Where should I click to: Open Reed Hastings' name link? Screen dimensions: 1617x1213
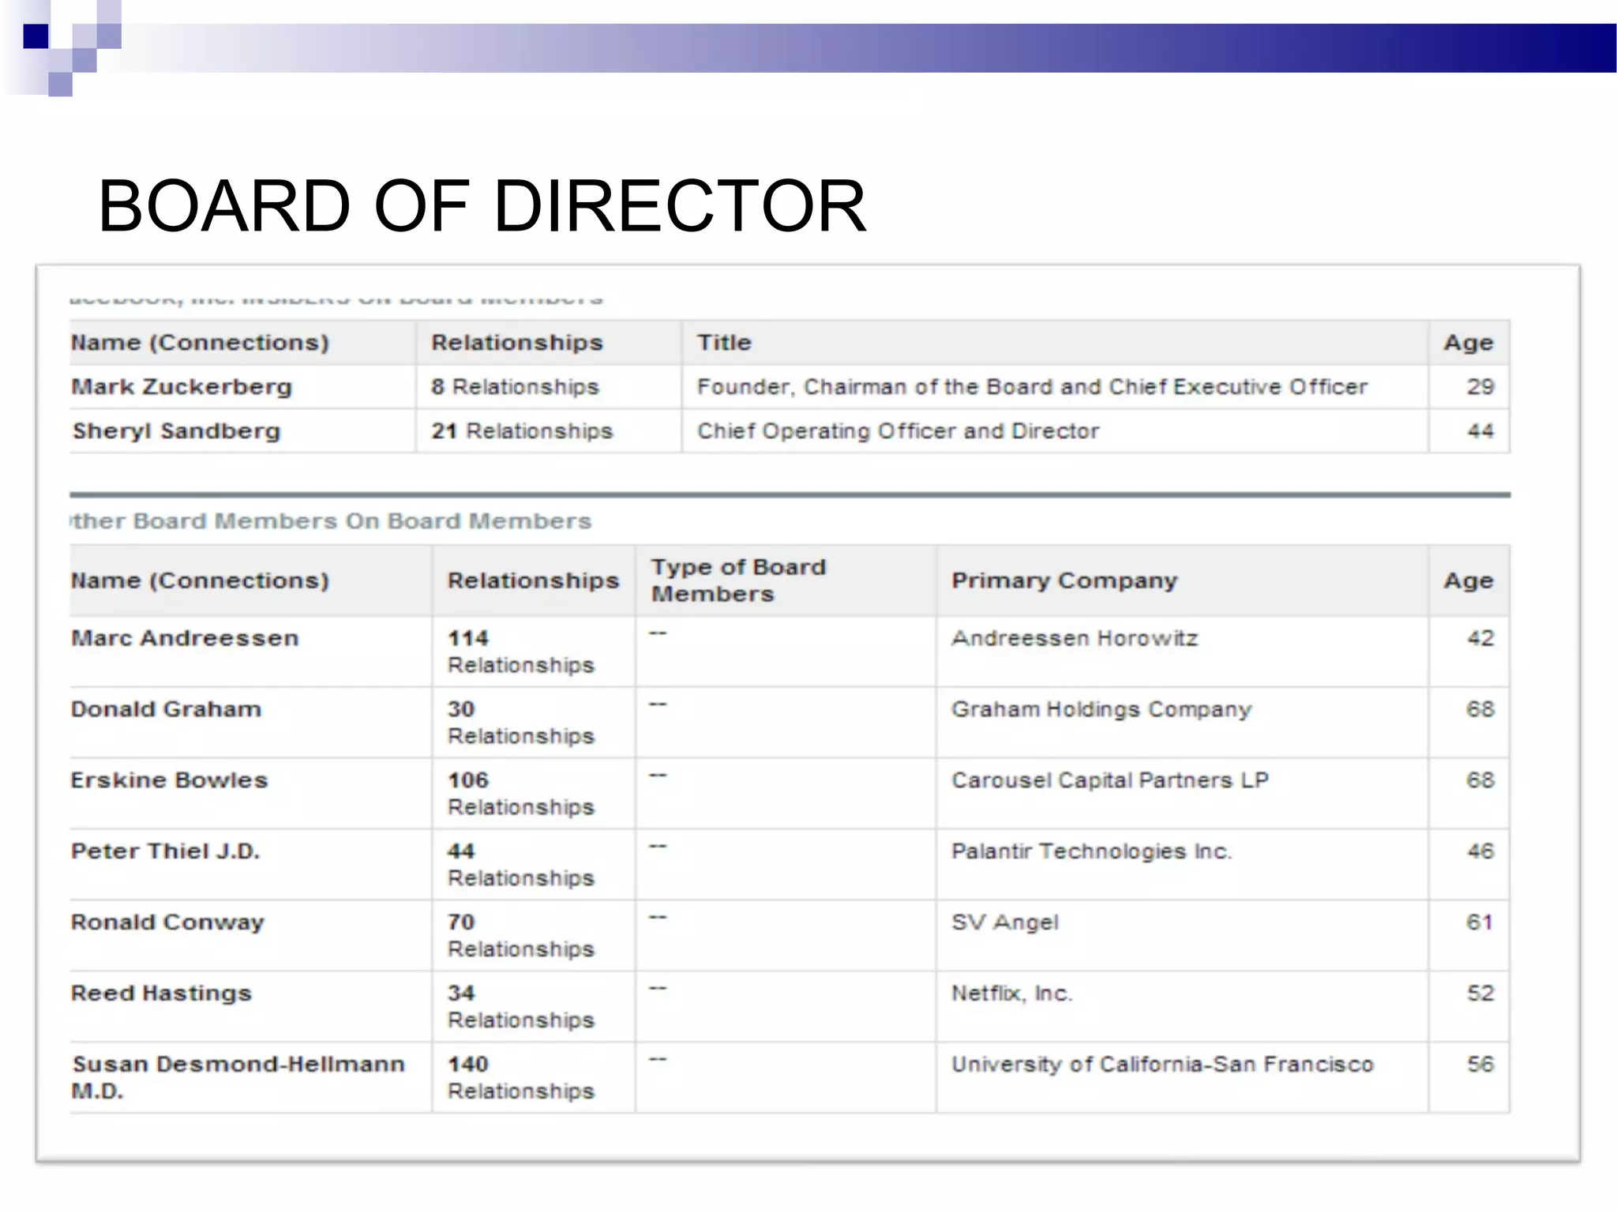(161, 993)
